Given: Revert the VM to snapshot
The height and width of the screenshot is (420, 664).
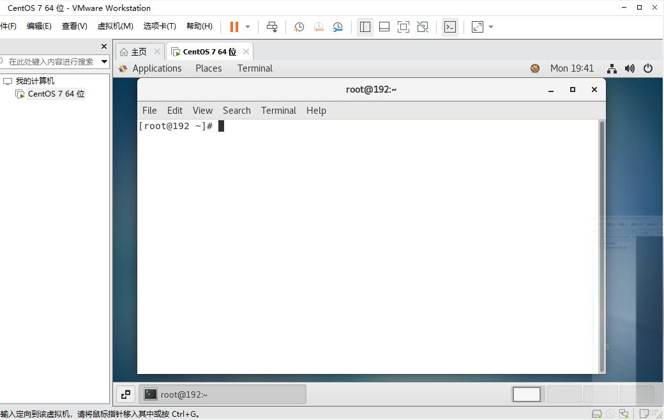Looking at the screenshot, I should click(x=319, y=27).
